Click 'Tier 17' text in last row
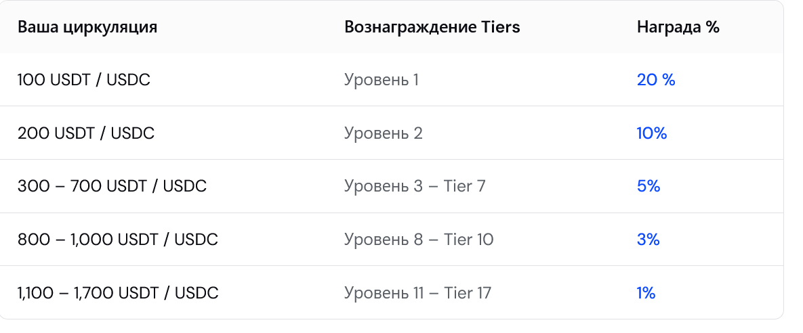Screen dimensions: 803x333 pyautogui.click(x=468, y=293)
